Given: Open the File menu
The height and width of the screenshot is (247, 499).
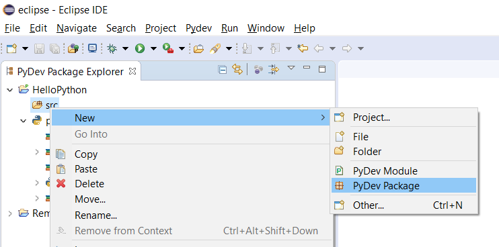Looking at the screenshot, I should pos(12,28).
